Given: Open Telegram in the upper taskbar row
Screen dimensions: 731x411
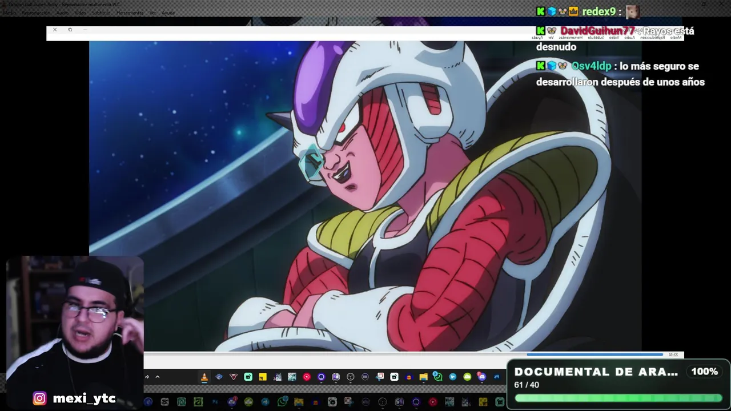Looking at the screenshot, I should point(452,377).
